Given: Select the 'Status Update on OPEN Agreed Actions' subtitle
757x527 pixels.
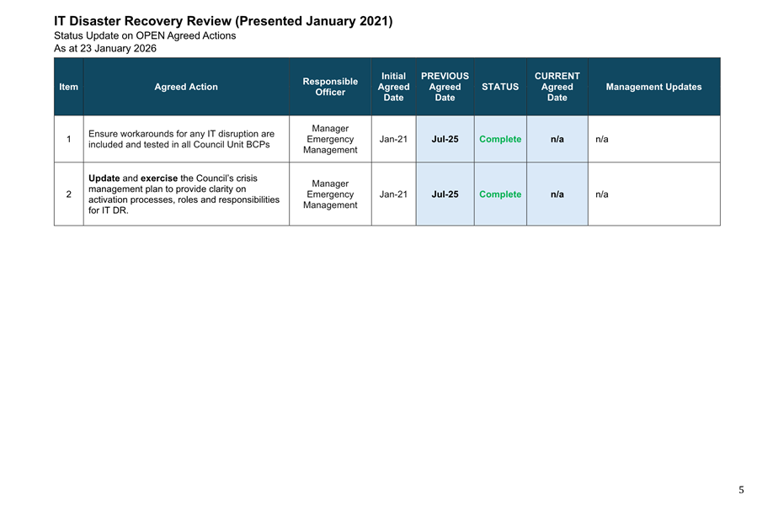Looking at the screenshot, I should pos(145,35).
